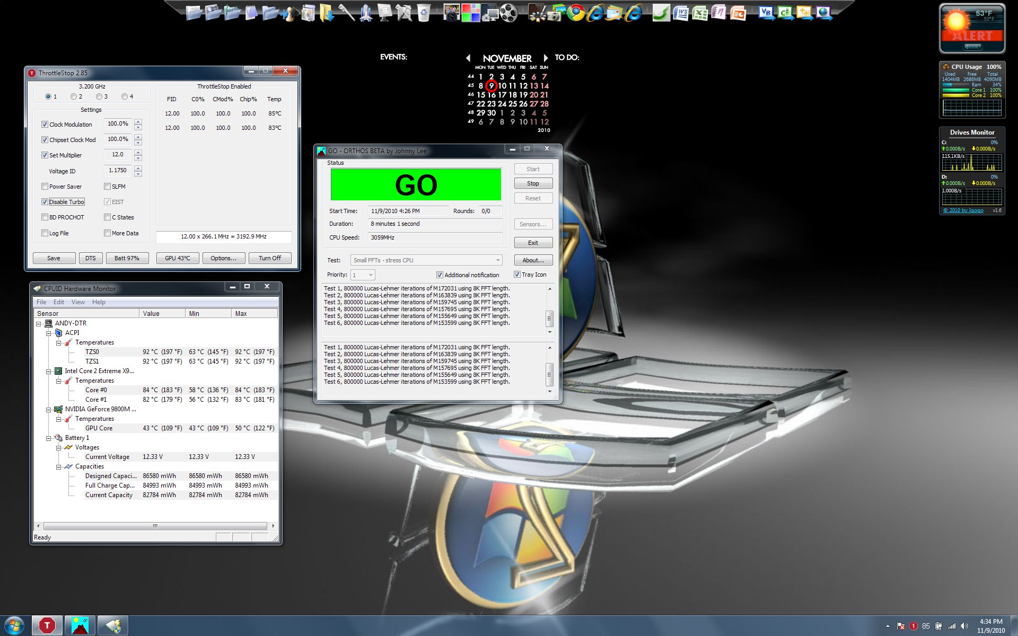1018x636 pixels.
Task: Open the downloads folder dock icon
Action: (327, 13)
